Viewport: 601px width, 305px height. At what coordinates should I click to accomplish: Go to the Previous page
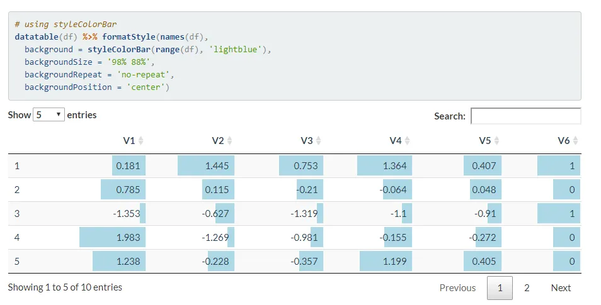pos(457,288)
